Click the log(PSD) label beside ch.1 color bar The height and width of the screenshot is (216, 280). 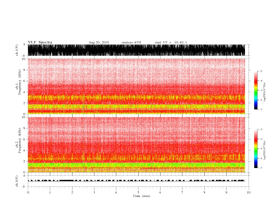tap(264, 92)
